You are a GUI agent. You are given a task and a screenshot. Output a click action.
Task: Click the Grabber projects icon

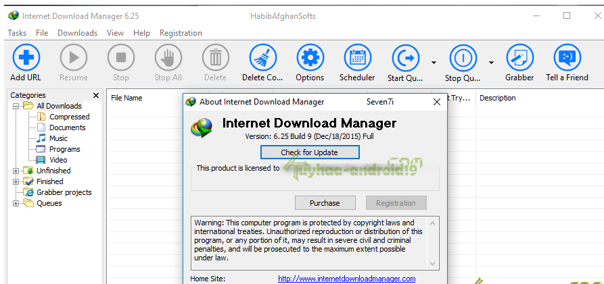pyautogui.click(x=28, y=192)
